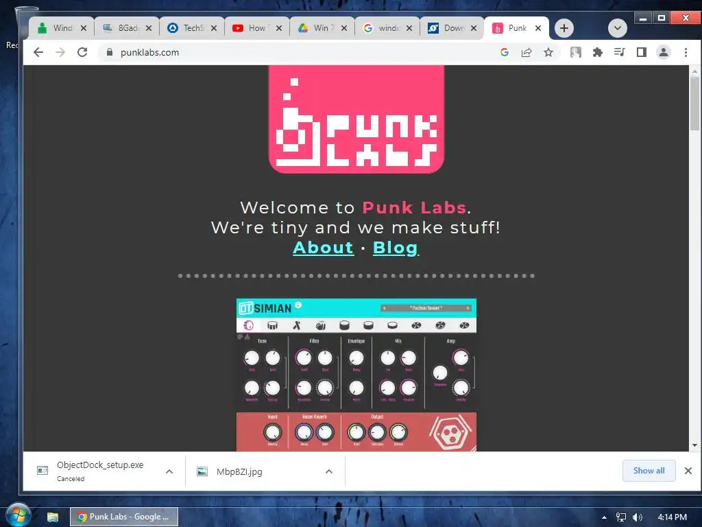This screenshot has height=527, width=702.
Task: Open Chrome's three-dot menu
Action: [686, 52]
